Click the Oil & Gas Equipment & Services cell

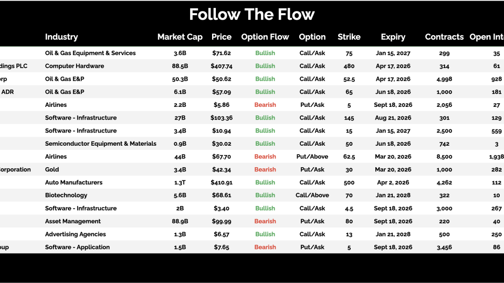[x=90, y=53]
